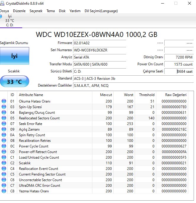Screen dimensions: 196x203
Task: Click status icon for UltraDMA CRC Error Count
Action: [x=4, y=185]
